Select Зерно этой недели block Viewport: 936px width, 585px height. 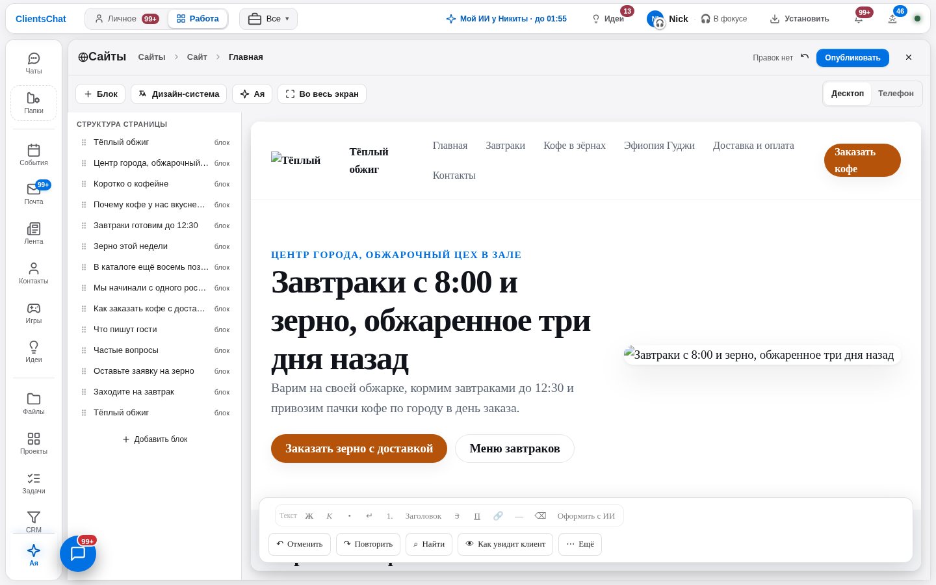tap(155, 246)
